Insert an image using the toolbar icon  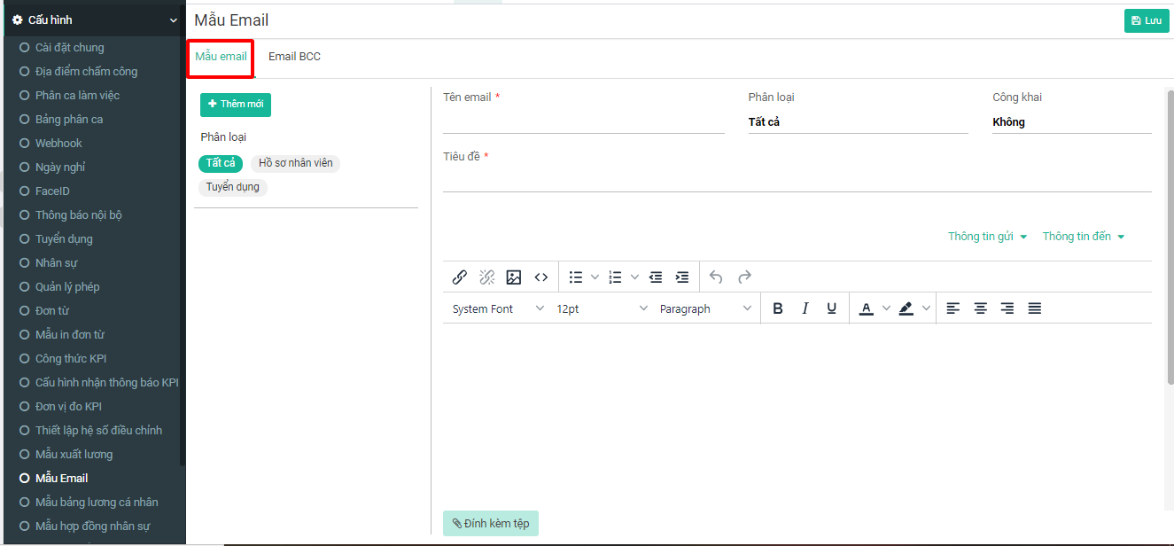click(x=513, y=277)
